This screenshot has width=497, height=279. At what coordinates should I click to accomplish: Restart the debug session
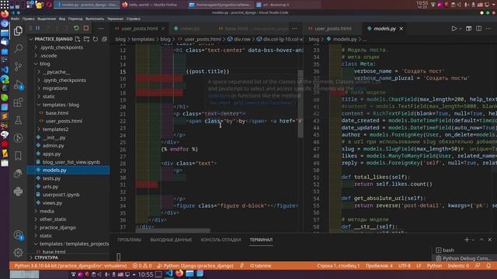(x=76, y=28)
